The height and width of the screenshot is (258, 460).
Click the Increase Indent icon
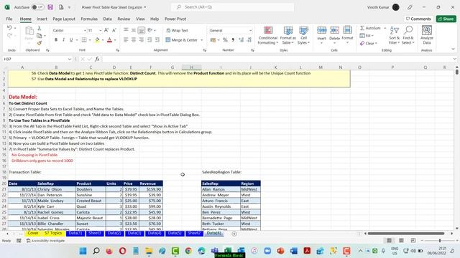(x=157, y=40)
